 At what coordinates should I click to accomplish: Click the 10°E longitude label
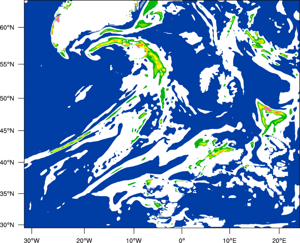click(x=229, y=240)
